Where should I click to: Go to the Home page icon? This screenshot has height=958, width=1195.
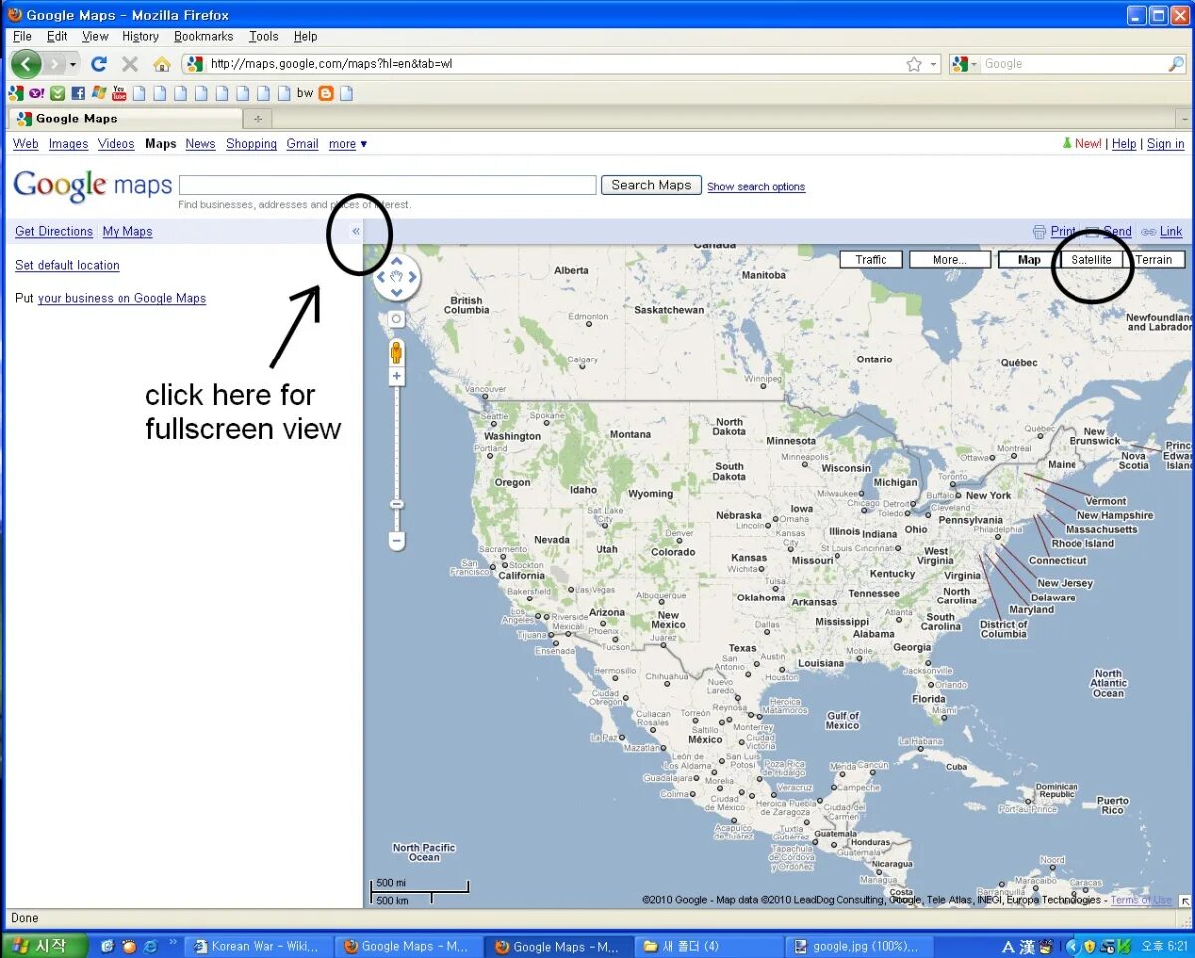pyautogui.click(x=161, y=64)
